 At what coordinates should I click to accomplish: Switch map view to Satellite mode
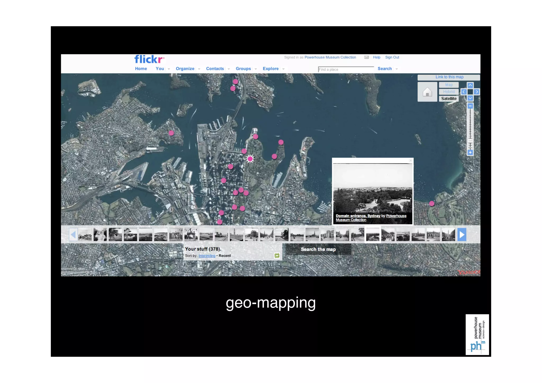(x=449, y=98)
